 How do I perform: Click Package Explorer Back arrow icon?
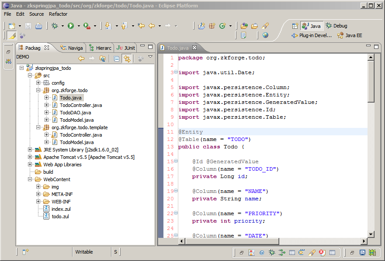pyautogui.click(x=81, y=58)
